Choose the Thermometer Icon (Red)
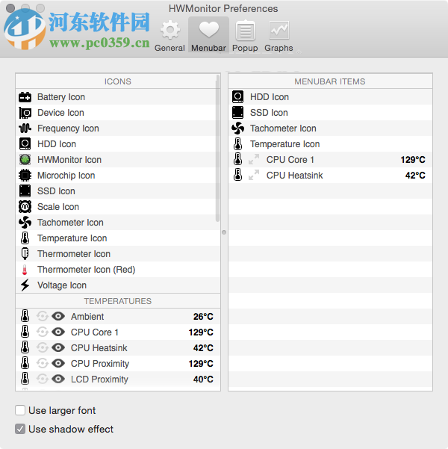This screenshot has width=448, height=449. [118, 270]
